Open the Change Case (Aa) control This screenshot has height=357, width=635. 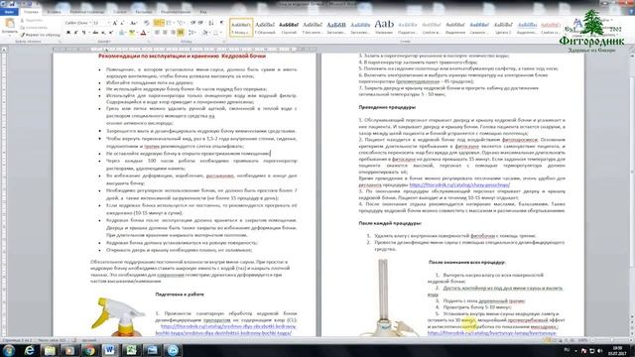click(x=133, y=23)
